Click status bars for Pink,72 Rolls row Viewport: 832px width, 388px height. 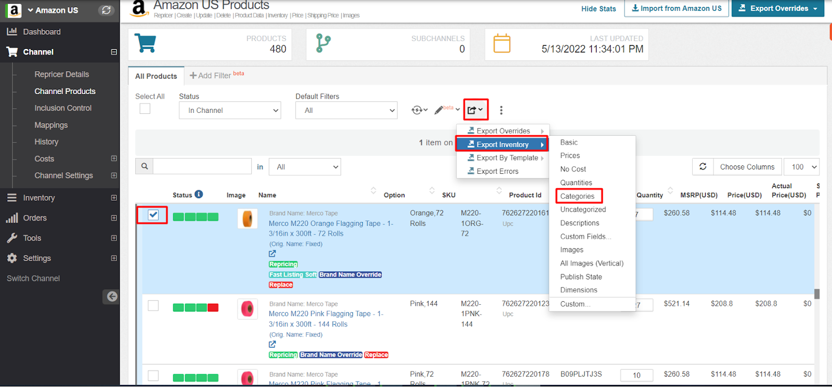pyautogui.click(x=196, y=378)
